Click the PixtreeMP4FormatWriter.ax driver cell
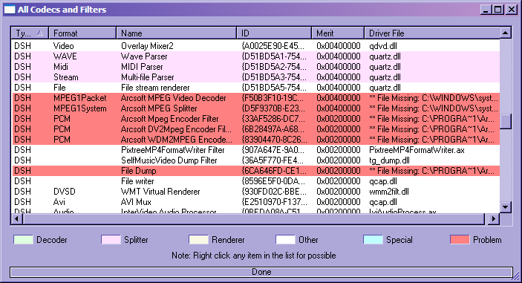The image size is (522, 283). tap(417, 150)
